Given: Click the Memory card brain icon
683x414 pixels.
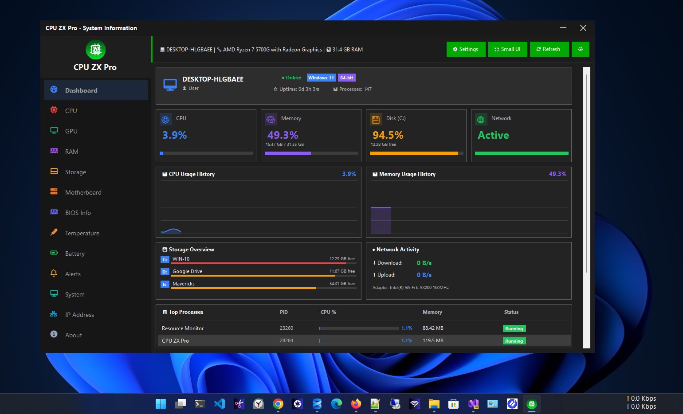Looking at the screenshot, I should pos(271,120).
